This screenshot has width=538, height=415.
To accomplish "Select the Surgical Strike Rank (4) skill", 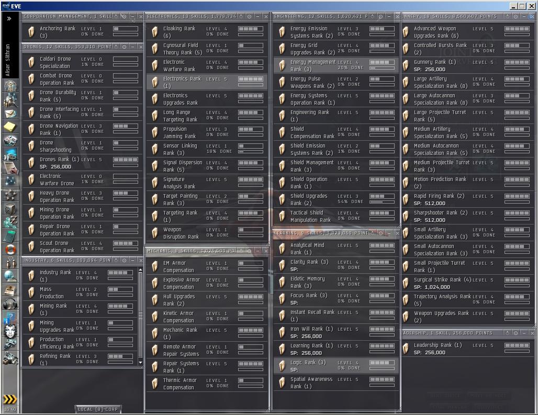I will click(x=467, y=283).
